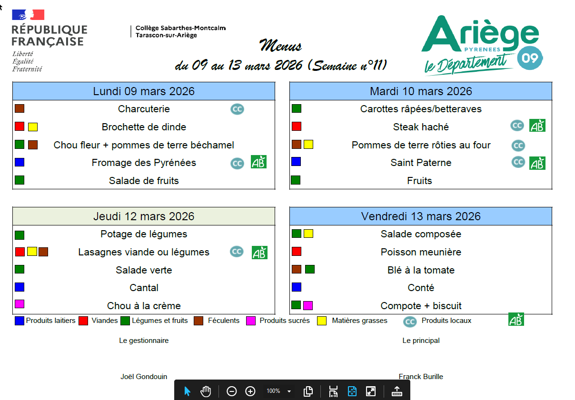The image size is (575, 400).
Task: Click the zoom in plus button
Action: 250,391
